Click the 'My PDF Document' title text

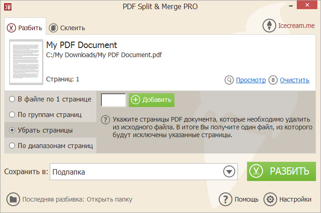[81, 45]
